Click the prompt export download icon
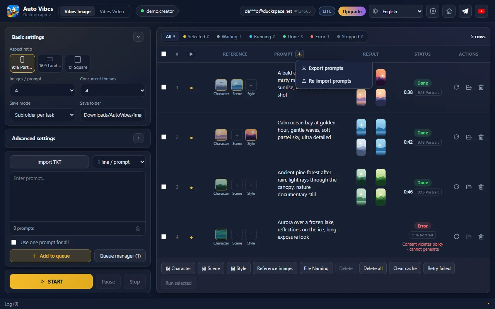Screen dimensions: 495x309 (x=300, y=54)
